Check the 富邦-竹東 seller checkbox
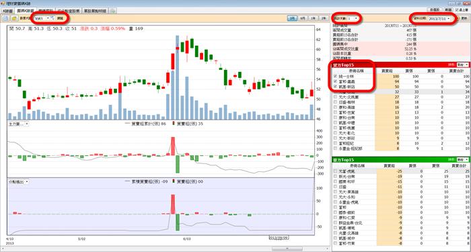The height and width of the screenshot is (252, 471). [335, 243]
